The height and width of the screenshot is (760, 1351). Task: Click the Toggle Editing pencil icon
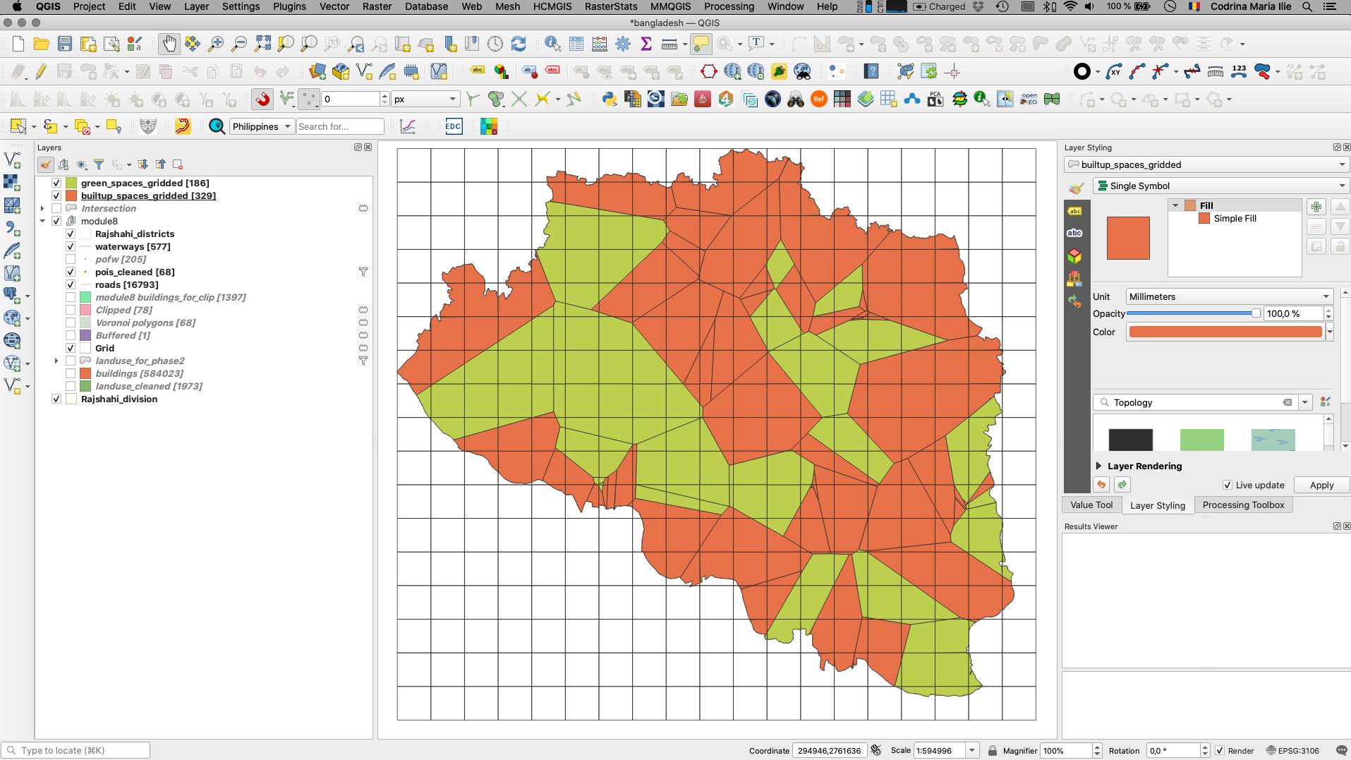[42, 72]
